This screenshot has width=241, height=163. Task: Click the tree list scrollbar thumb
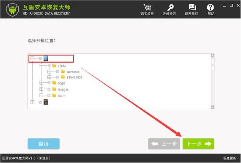(x=213, y=64)
